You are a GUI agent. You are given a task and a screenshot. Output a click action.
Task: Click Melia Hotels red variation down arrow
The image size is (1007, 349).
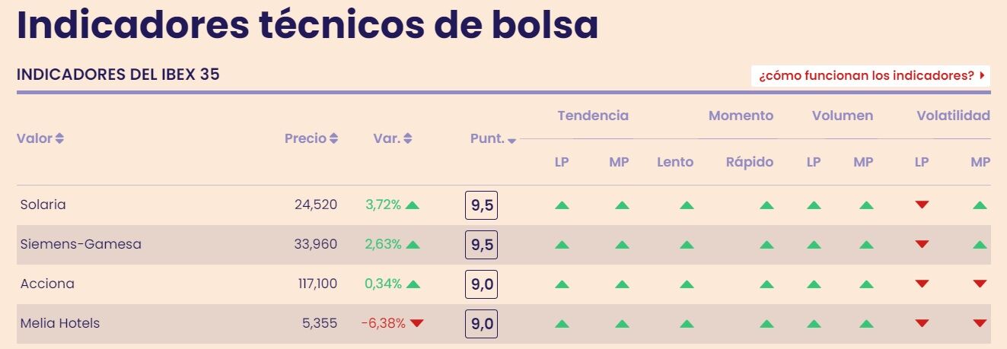(416, 323)
